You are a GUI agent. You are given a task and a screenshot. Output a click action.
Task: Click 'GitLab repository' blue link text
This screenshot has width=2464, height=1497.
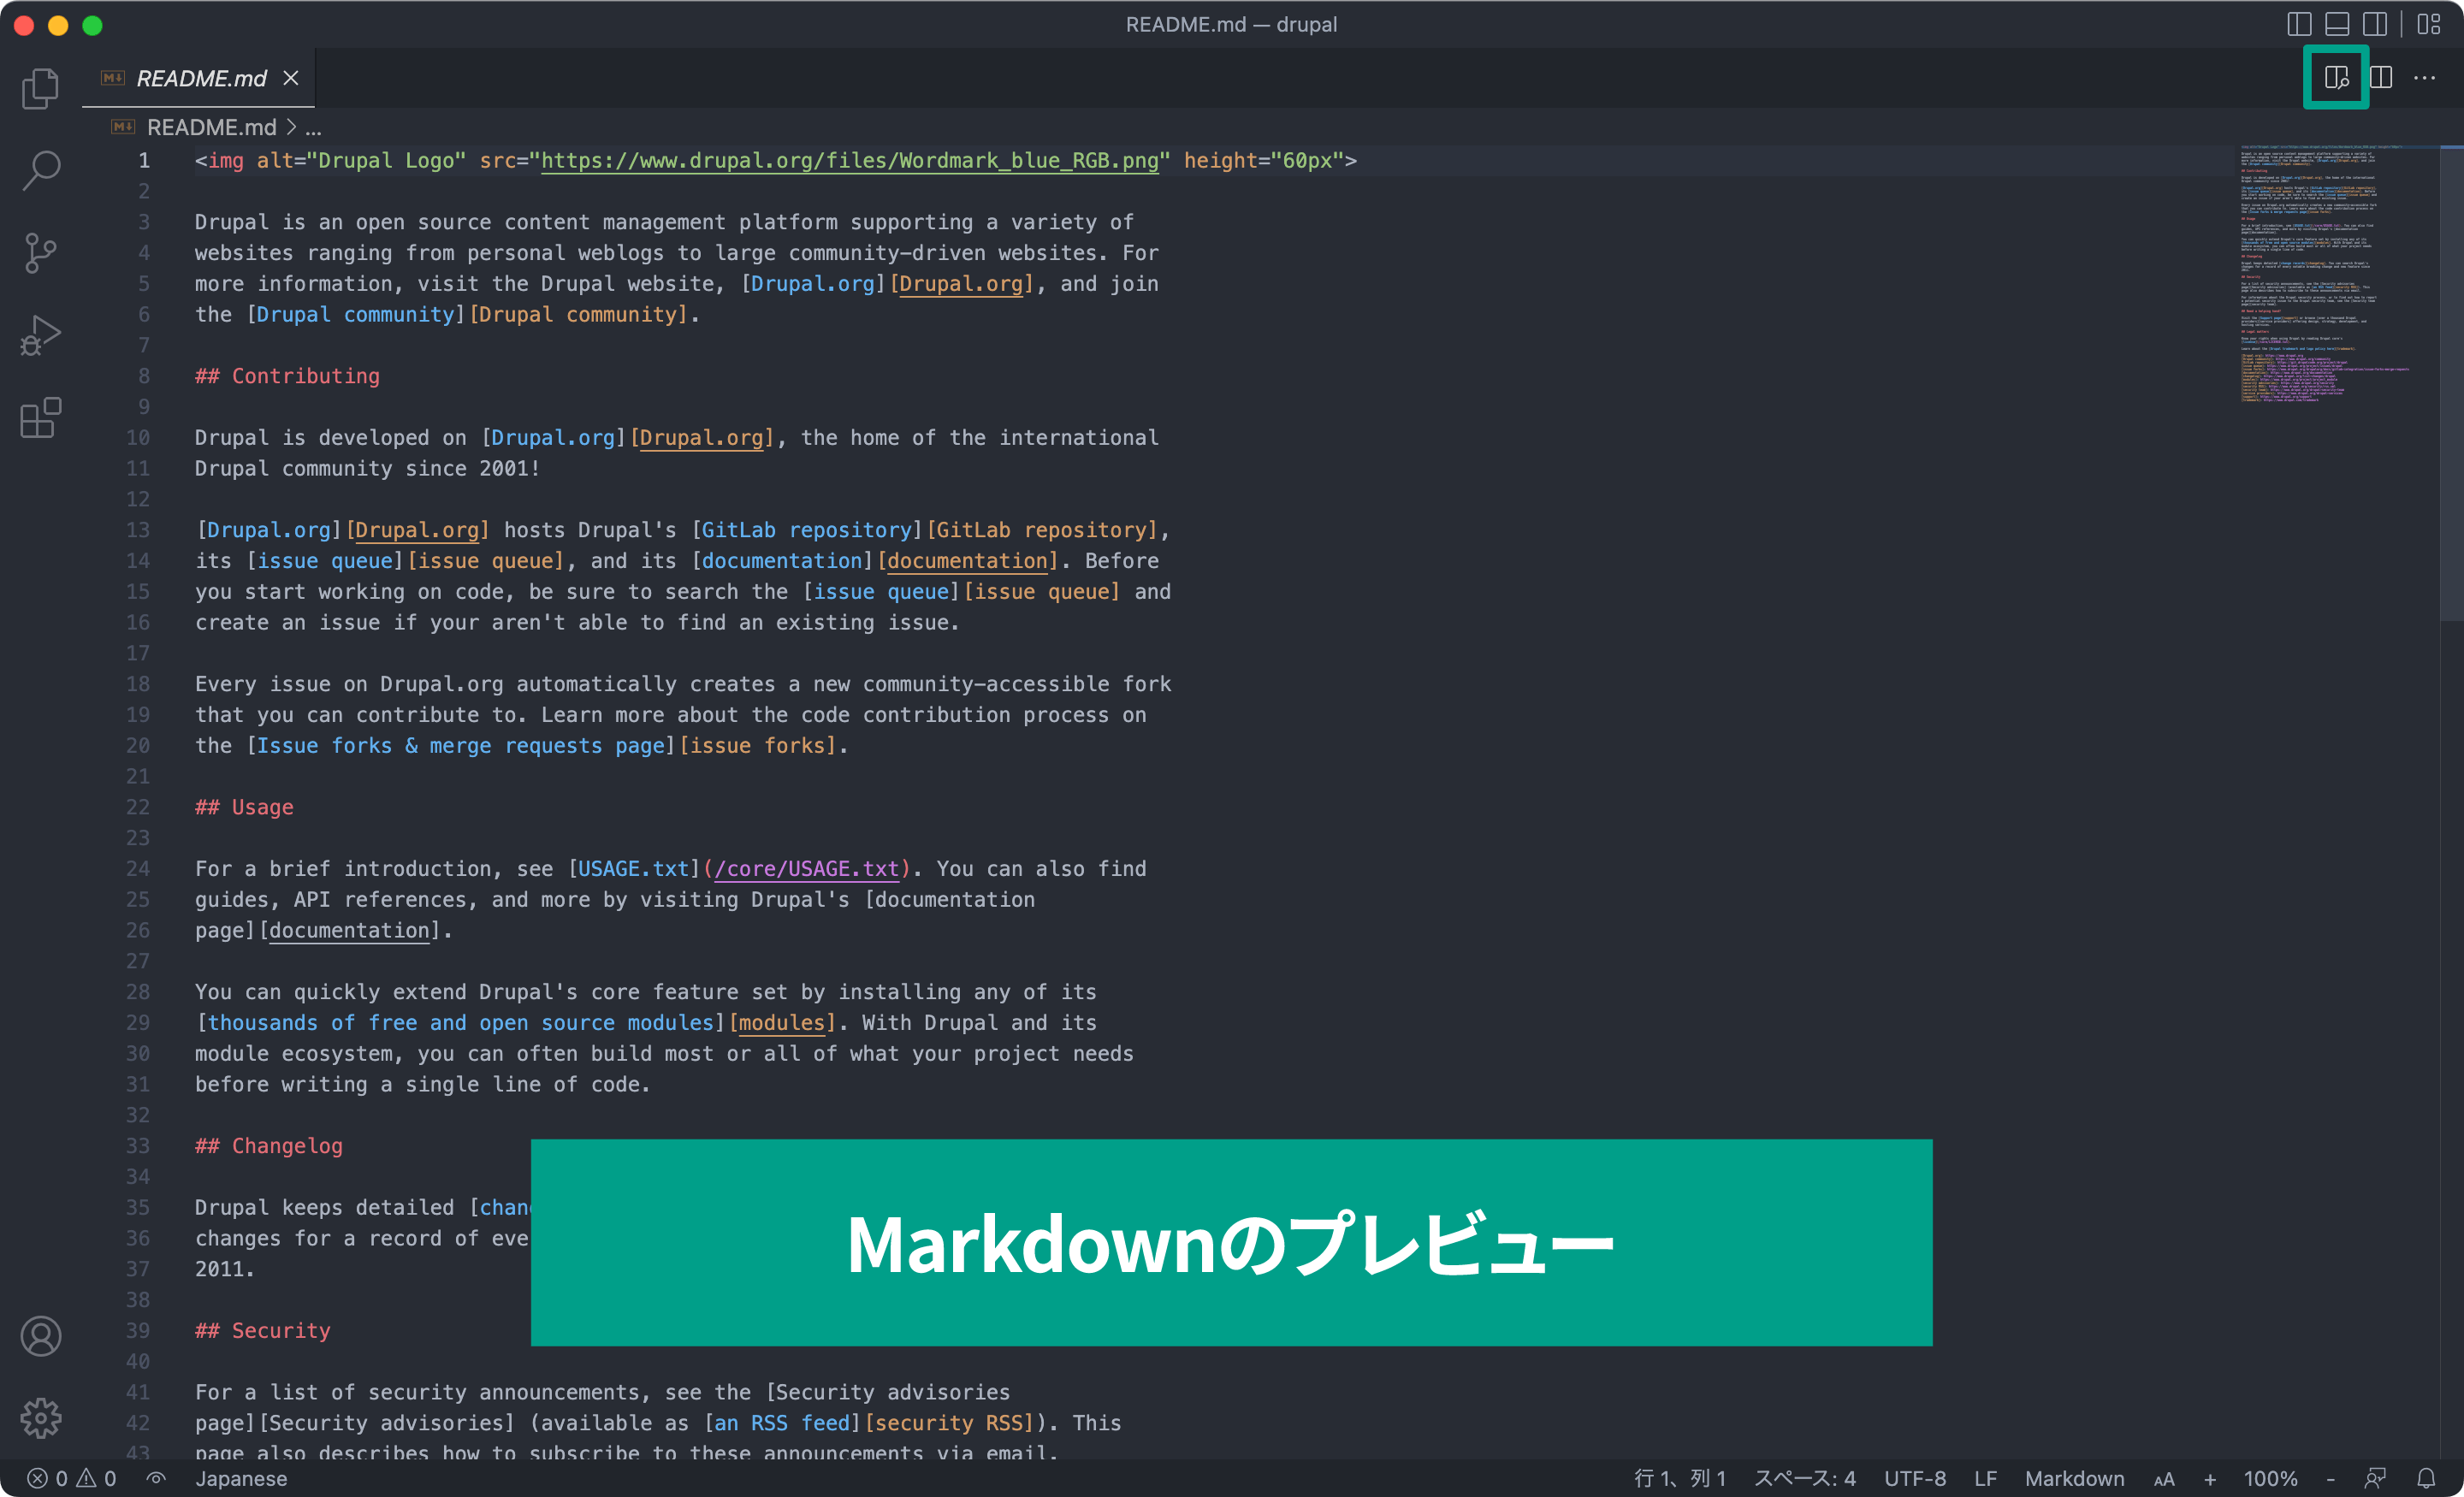[807, 530]
